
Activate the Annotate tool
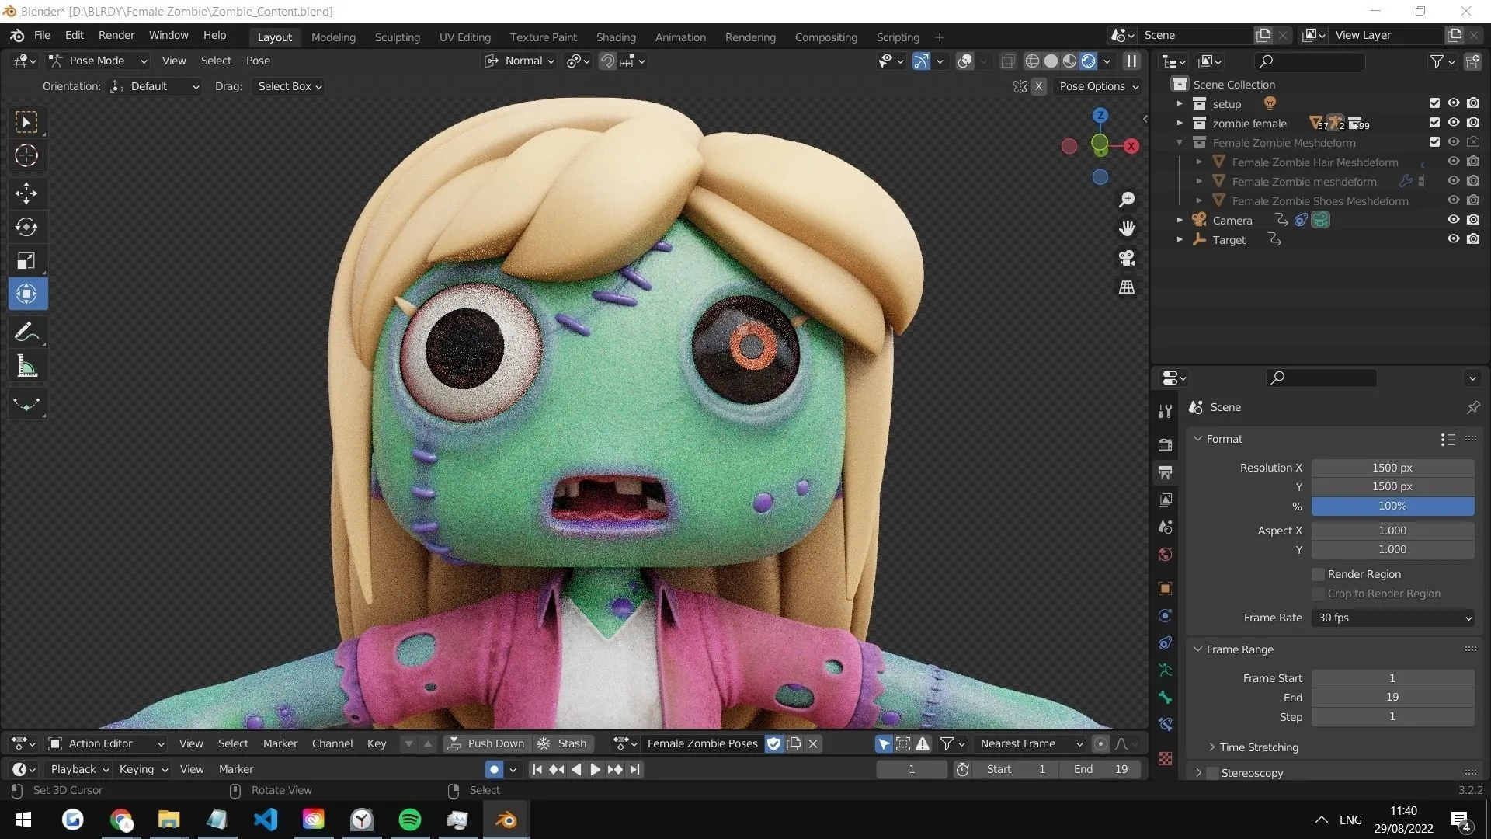(26, 332)
